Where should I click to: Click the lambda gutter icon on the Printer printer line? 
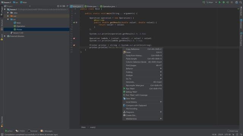click(74, 45)
